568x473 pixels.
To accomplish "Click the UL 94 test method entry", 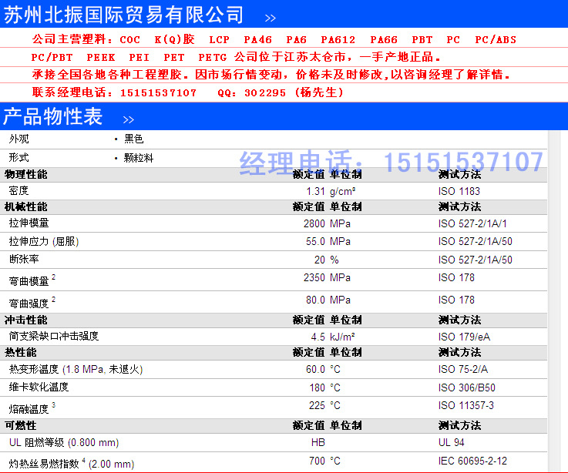I will (x=450, y=443).
